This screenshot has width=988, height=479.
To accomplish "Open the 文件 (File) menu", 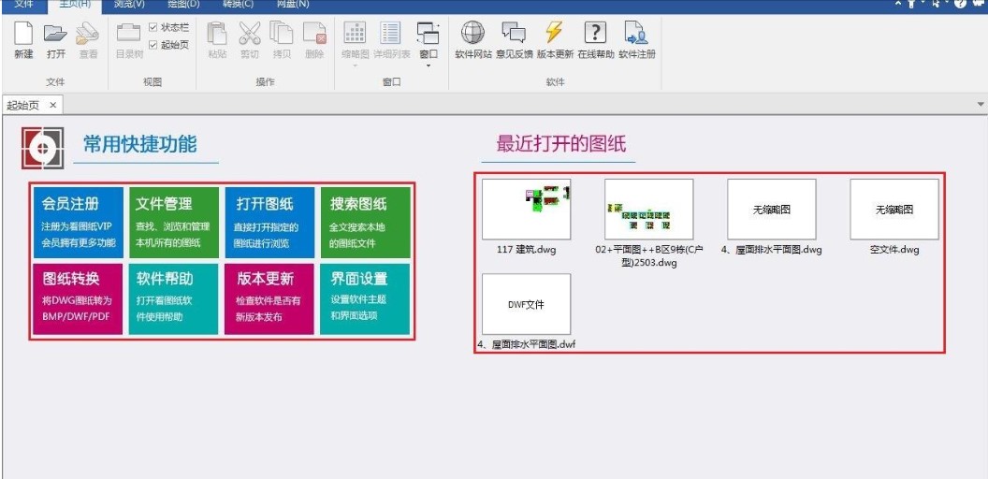I will point(23,5).
